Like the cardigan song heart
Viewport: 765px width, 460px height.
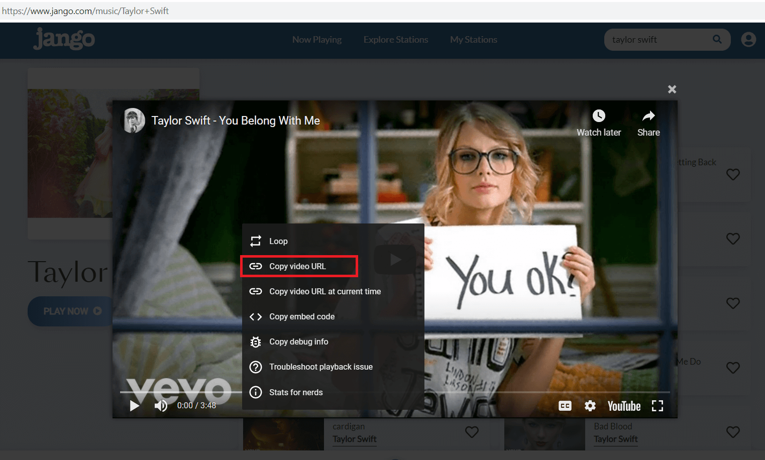472,432
